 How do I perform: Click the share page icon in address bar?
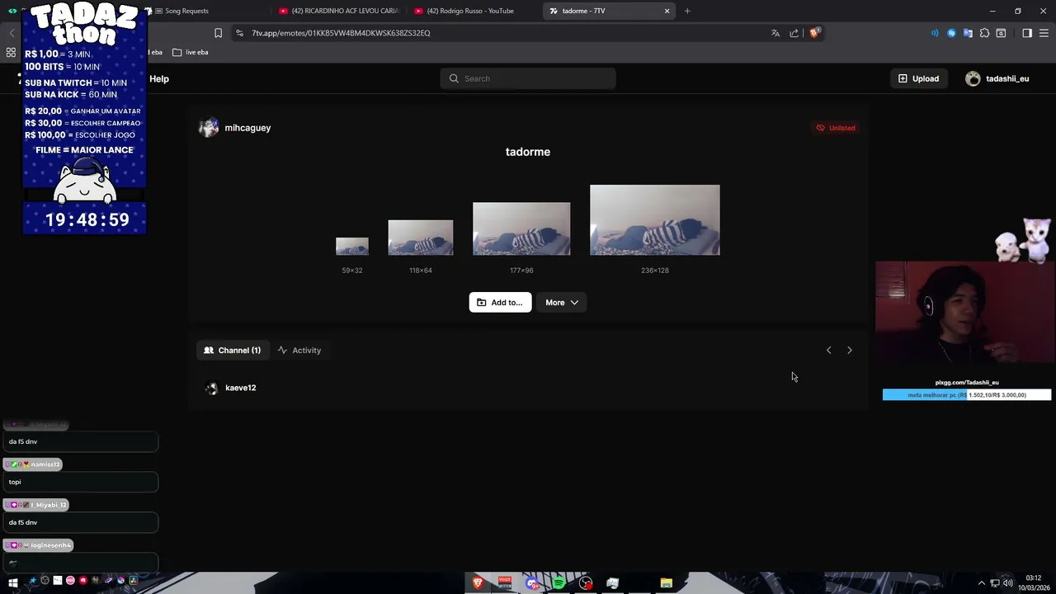794,33
